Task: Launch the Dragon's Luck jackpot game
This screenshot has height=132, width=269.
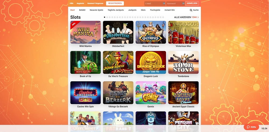Action: [x=151, y=62]
